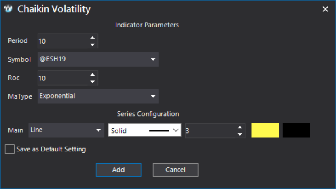Click the Chaikin Volatility app icon
Viewport: 336px width, 189px height.
click(8, 9)
